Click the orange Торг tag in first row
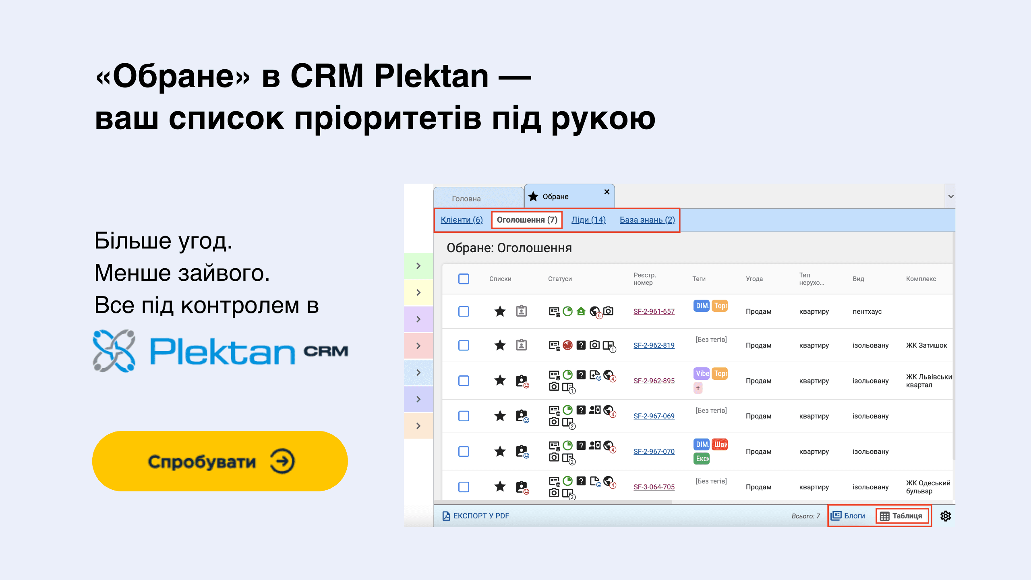Viewport: 1031px width, 580px height. pyautogui.click(x=720, y=306)
